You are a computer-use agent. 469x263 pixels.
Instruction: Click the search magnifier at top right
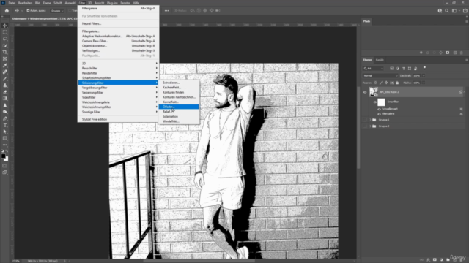(446, 11)
